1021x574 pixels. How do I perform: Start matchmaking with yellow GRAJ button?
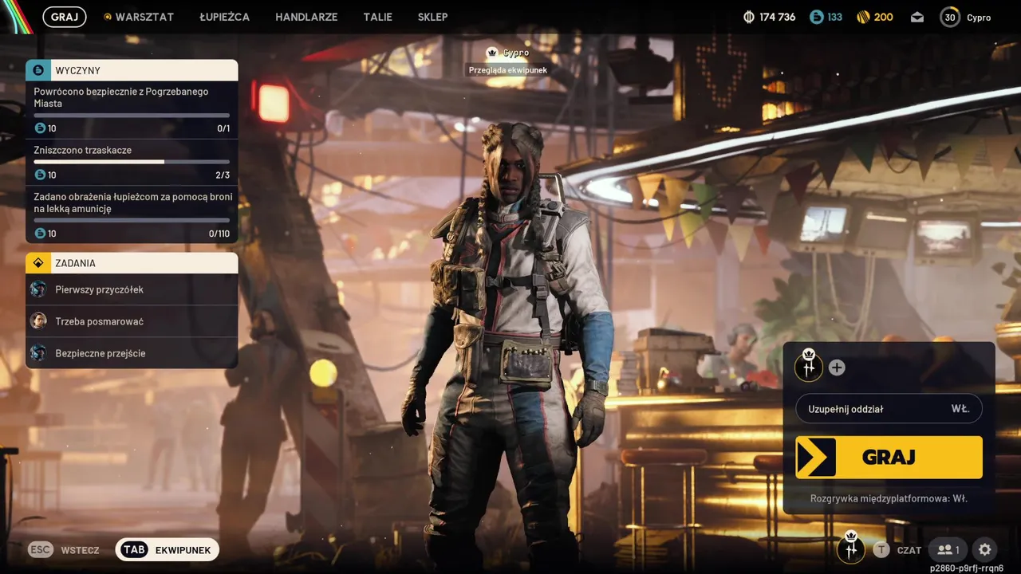(x=889, y=457)
